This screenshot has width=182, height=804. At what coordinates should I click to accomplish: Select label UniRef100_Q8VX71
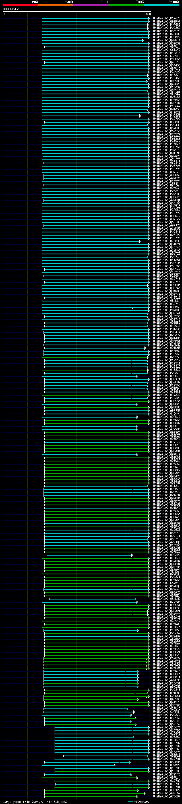(x=167, y=379)
